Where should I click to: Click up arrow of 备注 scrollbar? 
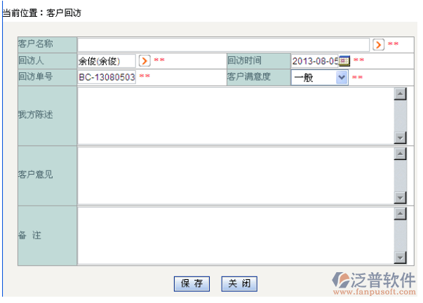coord(400,214)
